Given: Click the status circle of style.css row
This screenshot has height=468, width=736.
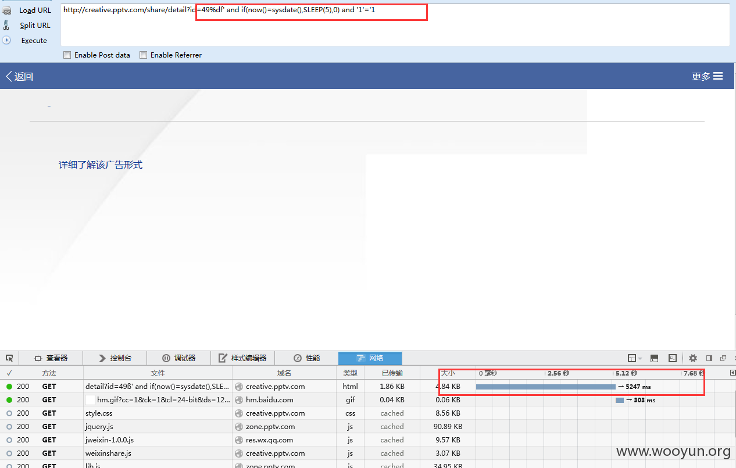Looking at the screenshot, I should point(9,413).
